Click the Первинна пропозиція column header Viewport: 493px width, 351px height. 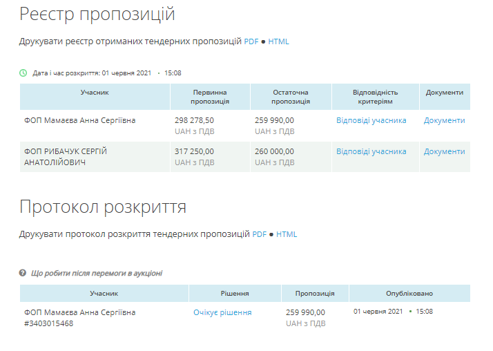click(210, 97)
